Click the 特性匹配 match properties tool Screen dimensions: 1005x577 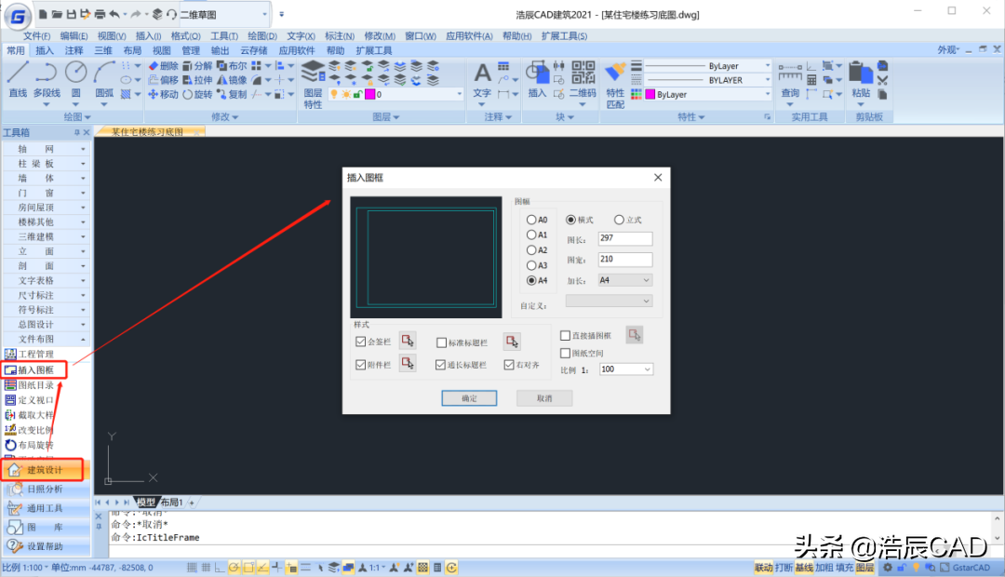[615, 85]
